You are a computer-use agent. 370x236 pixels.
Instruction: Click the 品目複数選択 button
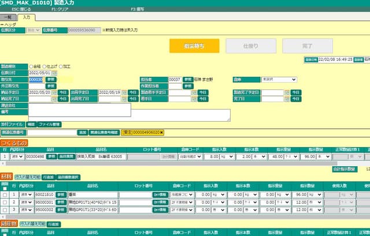[x=68, y=177]
